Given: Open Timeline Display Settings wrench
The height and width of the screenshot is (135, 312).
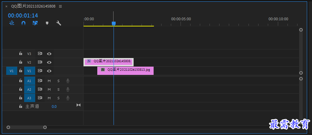Looking at the screenshot, I should point(59,23).
